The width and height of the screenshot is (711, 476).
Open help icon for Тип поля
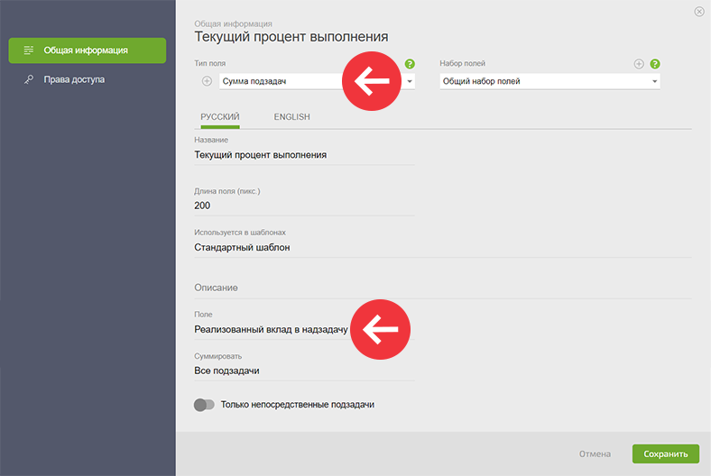pos(410,64)
